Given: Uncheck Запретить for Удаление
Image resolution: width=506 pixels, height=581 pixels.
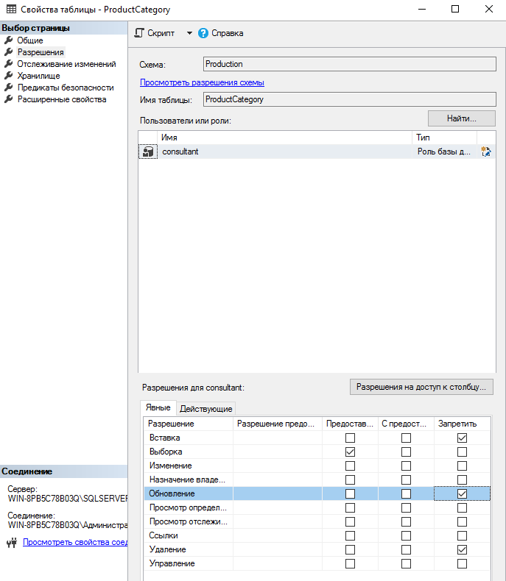Looking at the screenshot, I should pyautogui.click(x=462, y=550).
